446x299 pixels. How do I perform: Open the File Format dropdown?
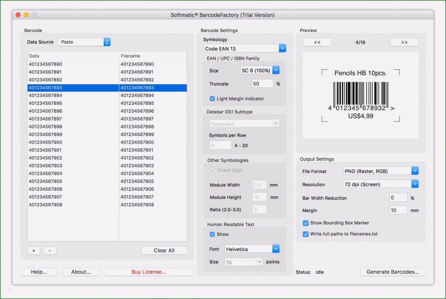pyautogui.click(x=380, y=171)
